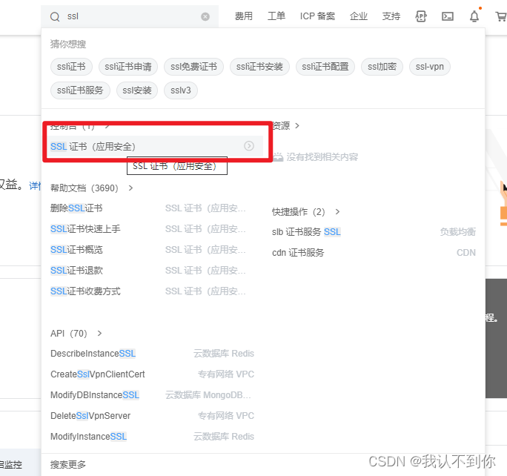Open the SSL 证书 (应用安全) console result
Image resolution: width=507 pixels, height=476 pixels.
(x=155, y=147)
